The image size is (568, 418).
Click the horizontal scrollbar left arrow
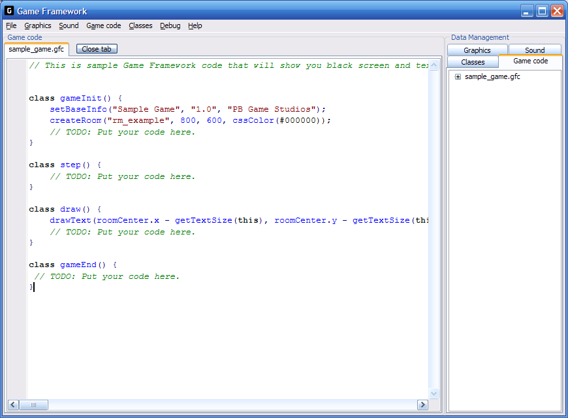point(13,405)
